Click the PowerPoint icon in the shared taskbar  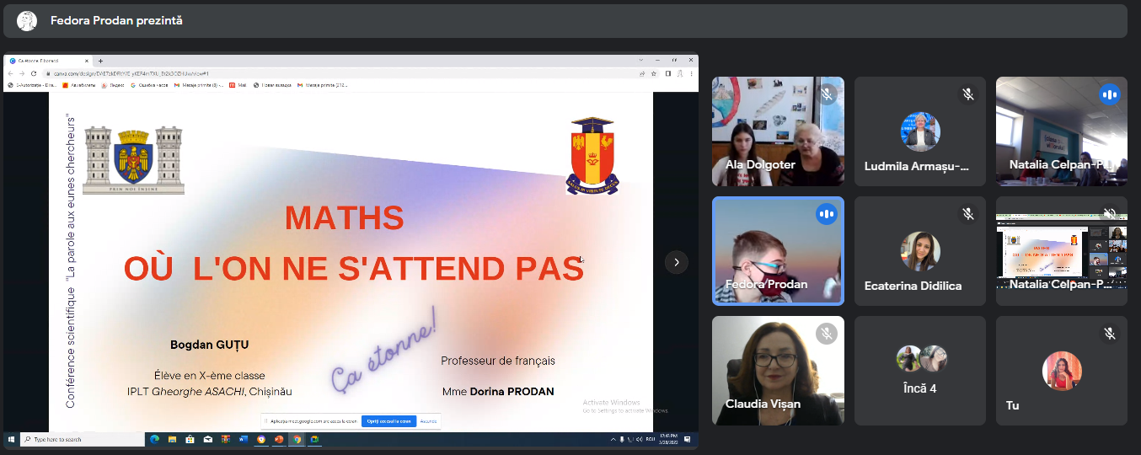coord(279,439)
